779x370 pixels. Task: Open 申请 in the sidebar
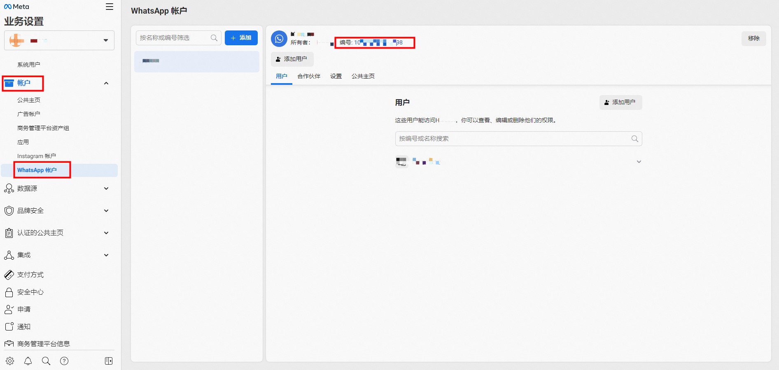click(23, 309)
